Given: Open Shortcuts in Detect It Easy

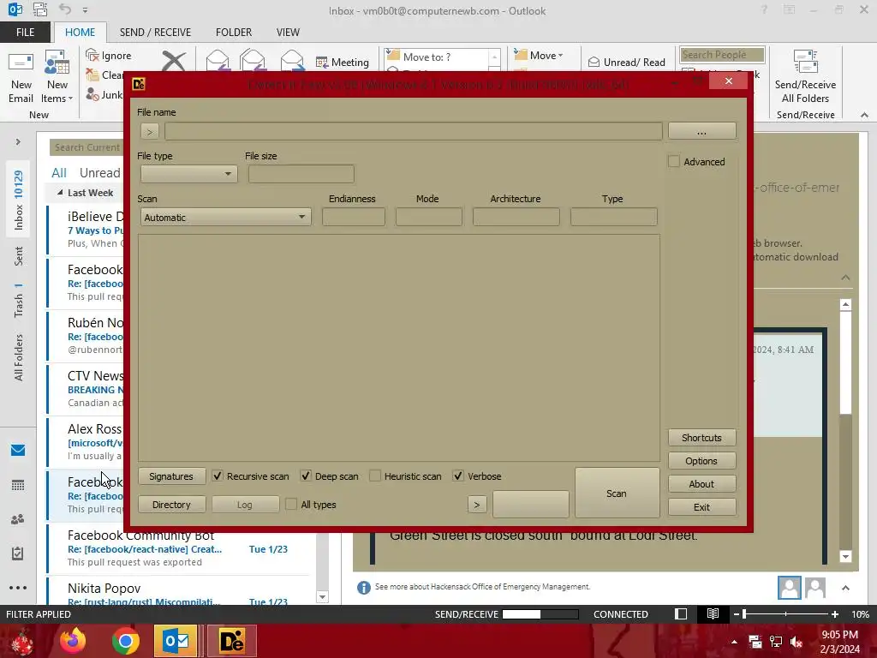Looking at the screenshot, I should tap(701, 438).
